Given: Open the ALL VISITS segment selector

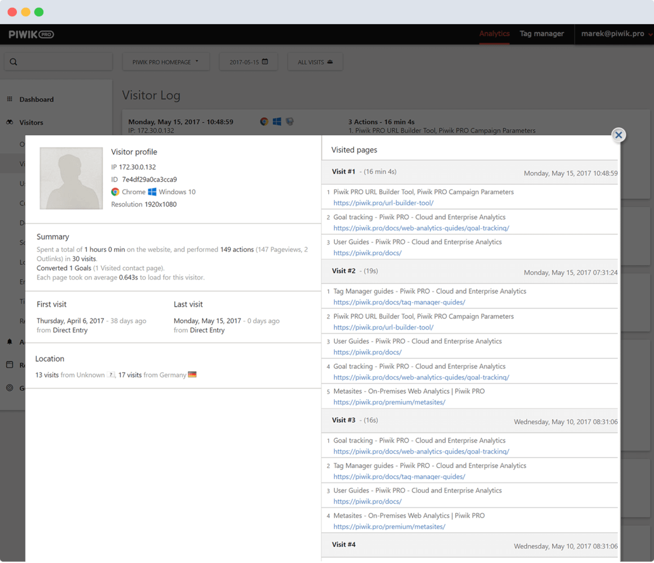Looking at the screenshot, I should point(315,62).
